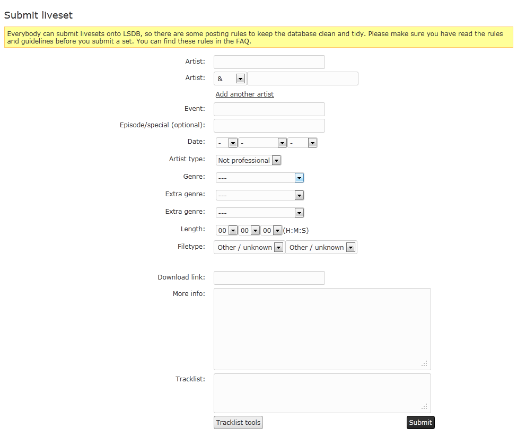
Task: Click the 'Episode/special (optional):' label
Action: [x=162, y=125]
